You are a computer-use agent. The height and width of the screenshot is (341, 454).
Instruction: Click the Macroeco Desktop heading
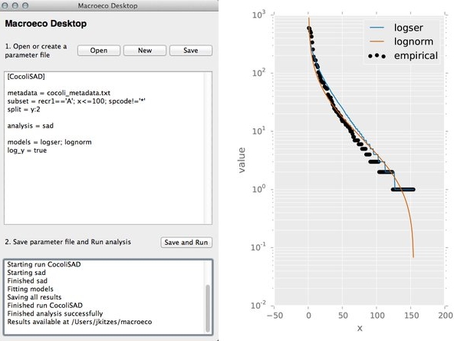pos(46,24)
